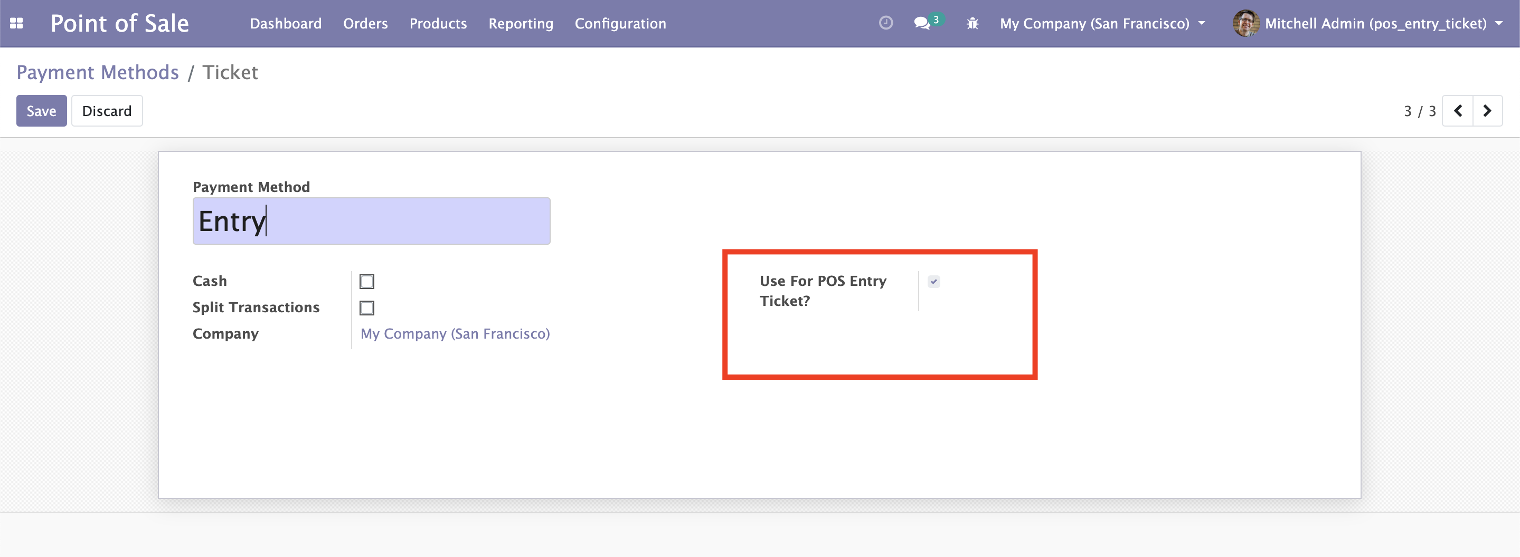Save the payment method
Viewport: 1520px width, 557px height.
(41, 111)
